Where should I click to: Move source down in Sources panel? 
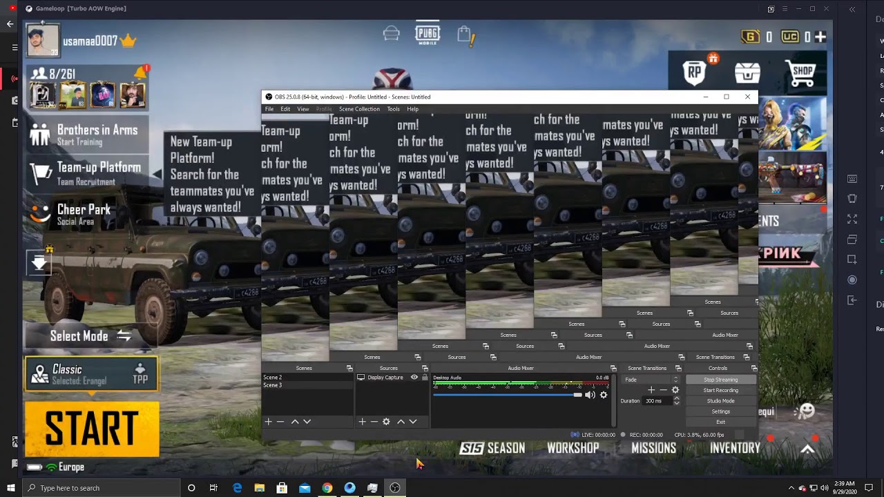click(x=413, y=421)
